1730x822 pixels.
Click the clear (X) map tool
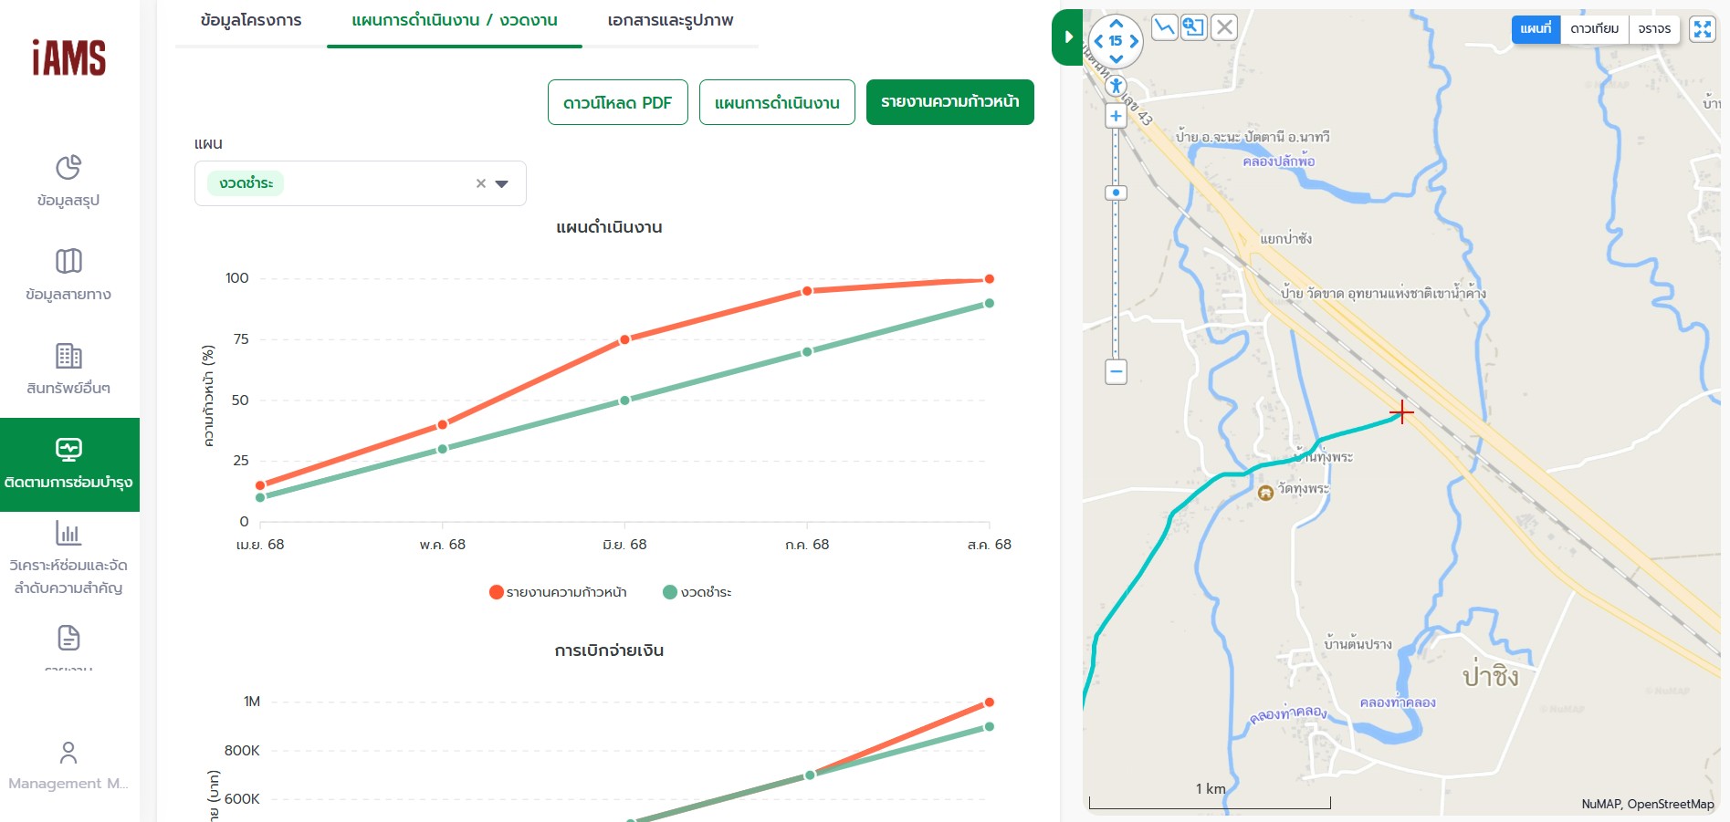point(1225,27)
